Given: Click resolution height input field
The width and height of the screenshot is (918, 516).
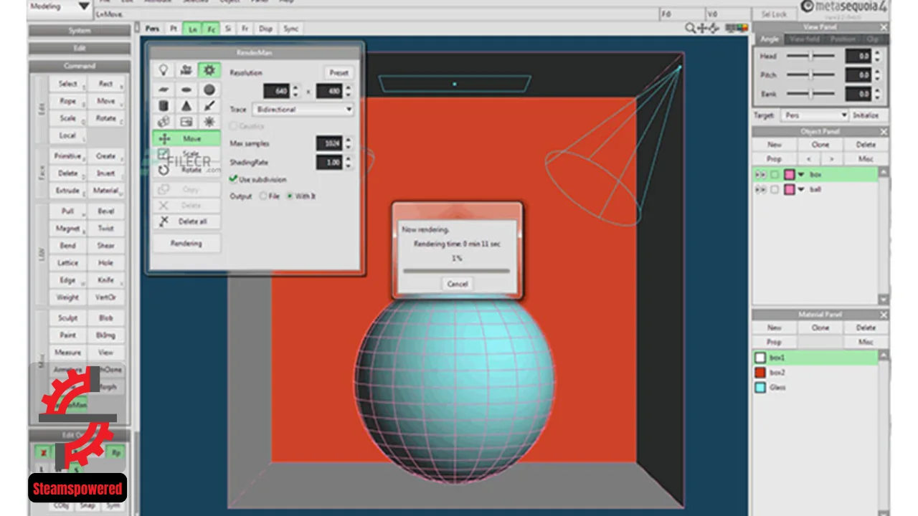Looking at the screenshot, I should click(x=329, y=91).
